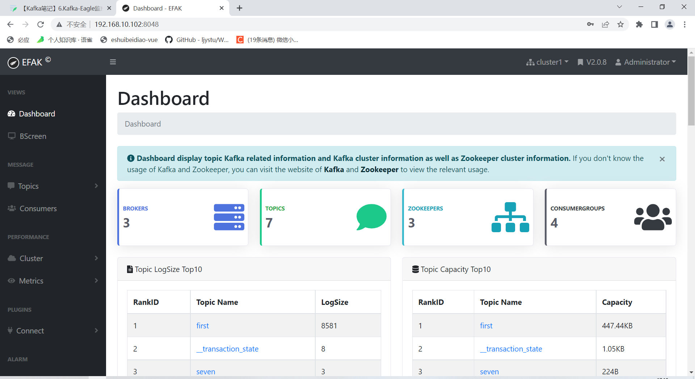Expand the Metrics sidebar menu

53,281
